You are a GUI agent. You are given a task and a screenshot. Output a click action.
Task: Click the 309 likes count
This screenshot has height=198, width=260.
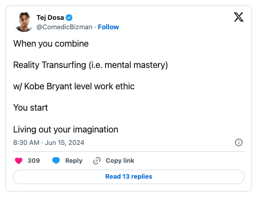34,161
